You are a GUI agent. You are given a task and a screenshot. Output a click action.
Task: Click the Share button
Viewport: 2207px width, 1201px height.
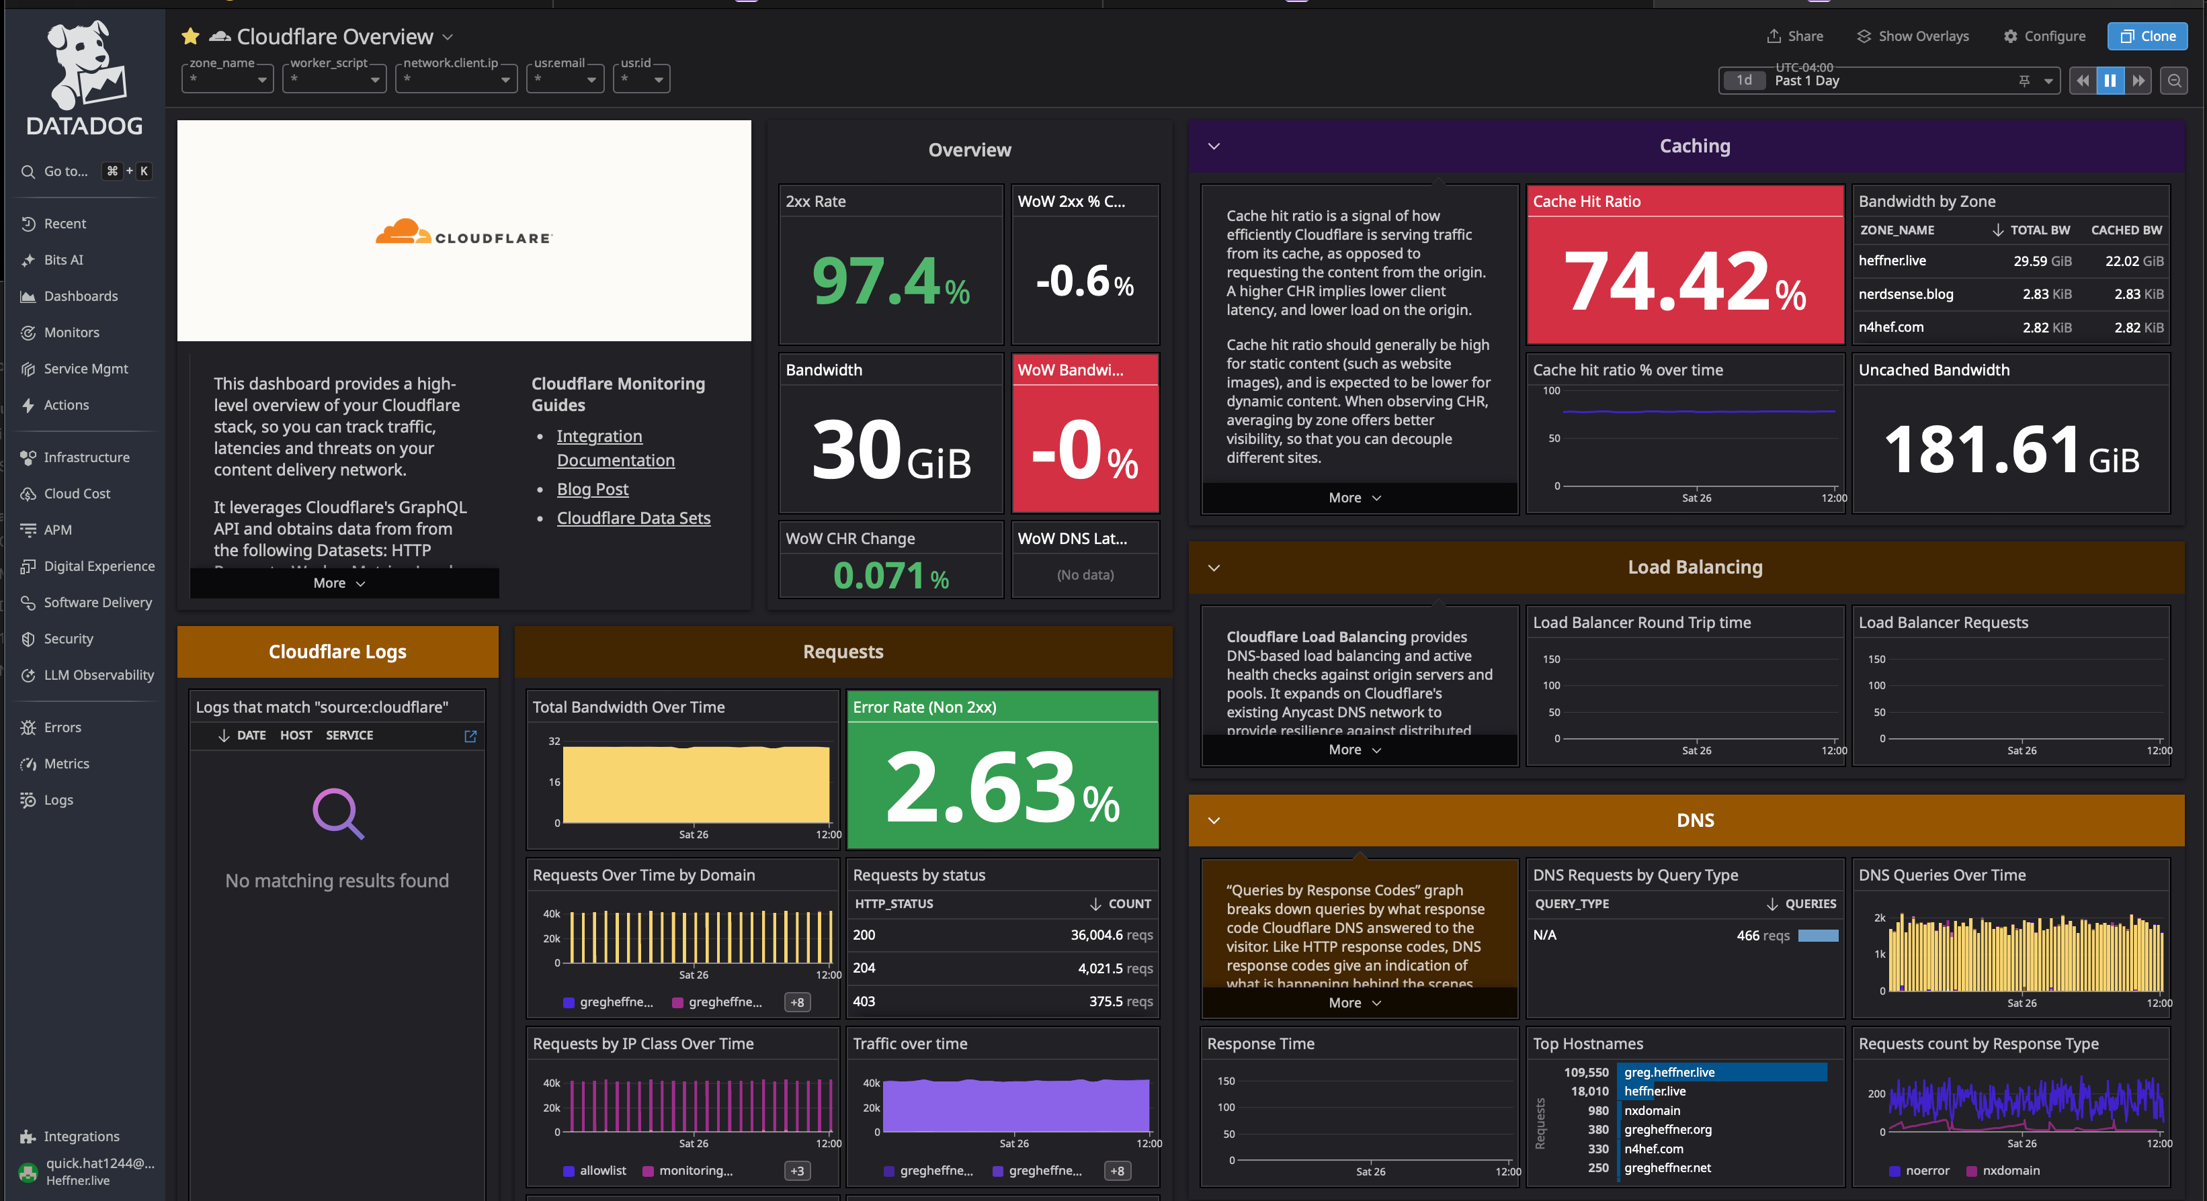coord(1794,36)
